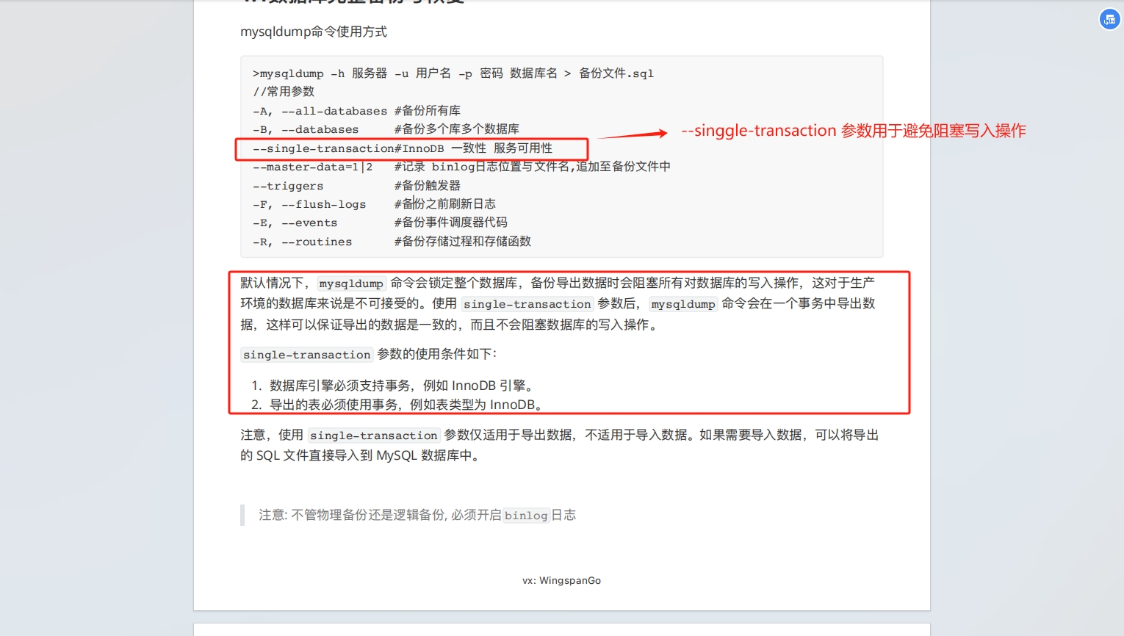Viewport: 1124px width, 636px height.
Task: Click the '-F, --flush-logs' code line
Action: pyautogui.click(x=374, y=204)
